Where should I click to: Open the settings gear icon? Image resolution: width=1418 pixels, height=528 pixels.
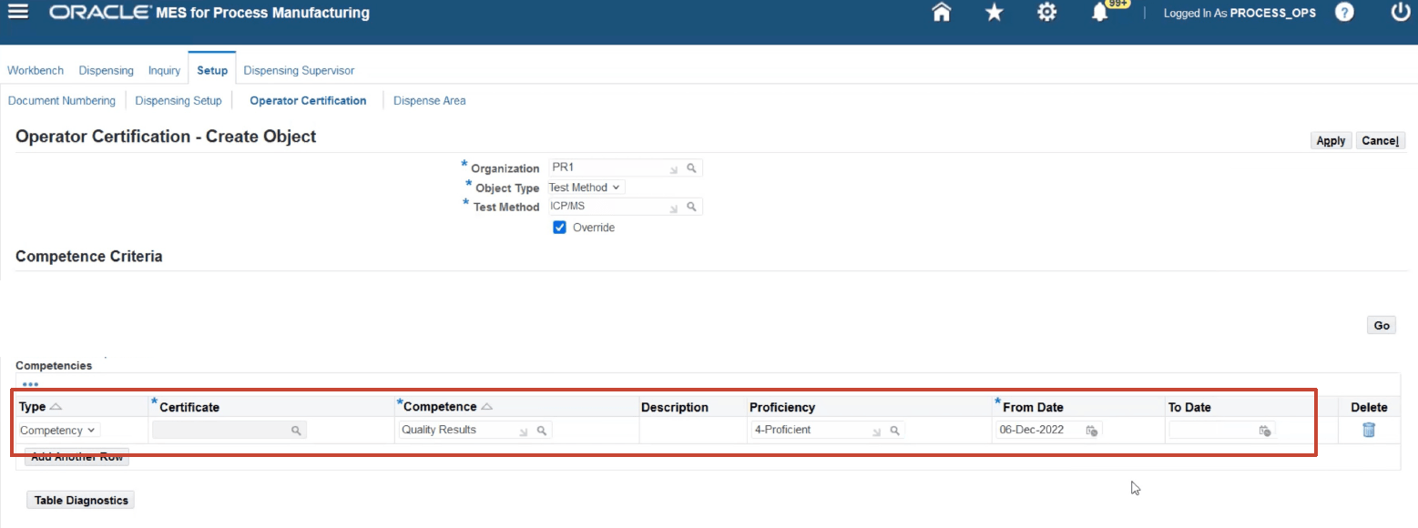click(x=1047, y=13)
